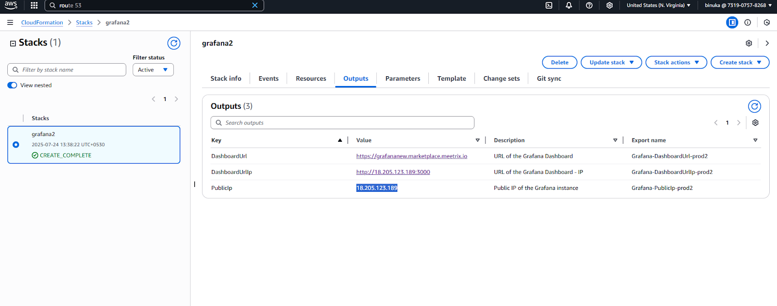The height and width of the screenshot is (306, 777).
Task: Open console settings gear in top bar
Action: click(x=609, y=5)
